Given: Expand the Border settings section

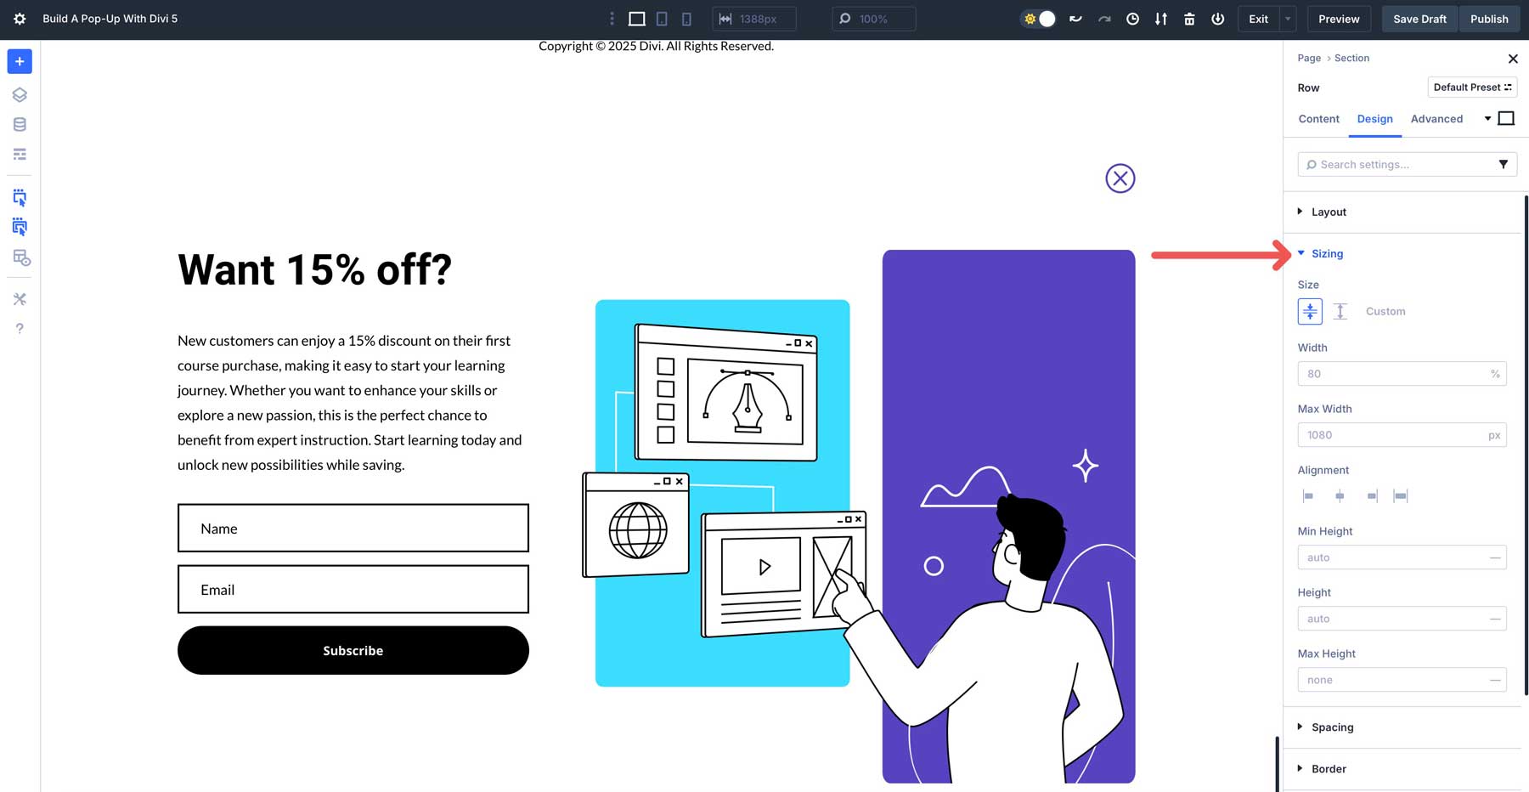Looking at the screenshot, I should (1329, 768).
